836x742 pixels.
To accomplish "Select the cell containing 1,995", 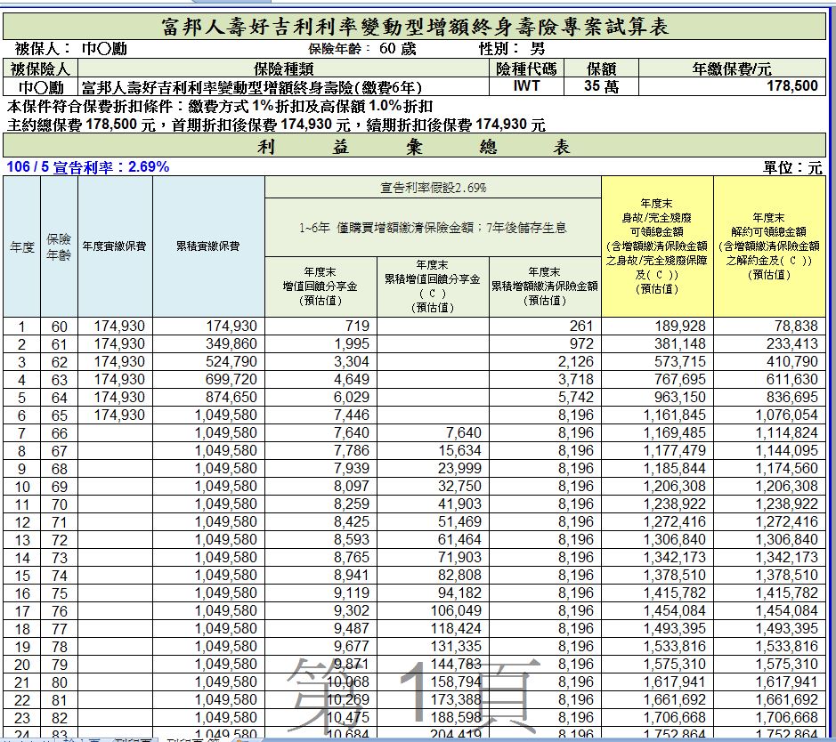I will pyautogui.click(x=321, y=344).
